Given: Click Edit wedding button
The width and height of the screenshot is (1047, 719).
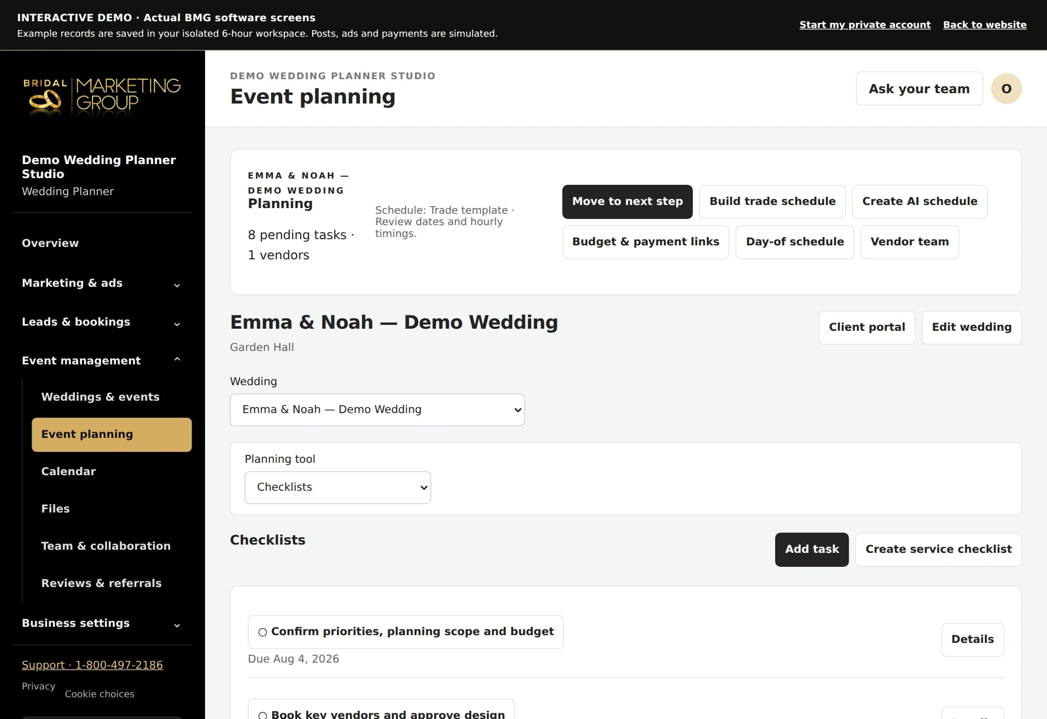Looking at the screenshot, I should pyautogui.click(x=971, y=328).
